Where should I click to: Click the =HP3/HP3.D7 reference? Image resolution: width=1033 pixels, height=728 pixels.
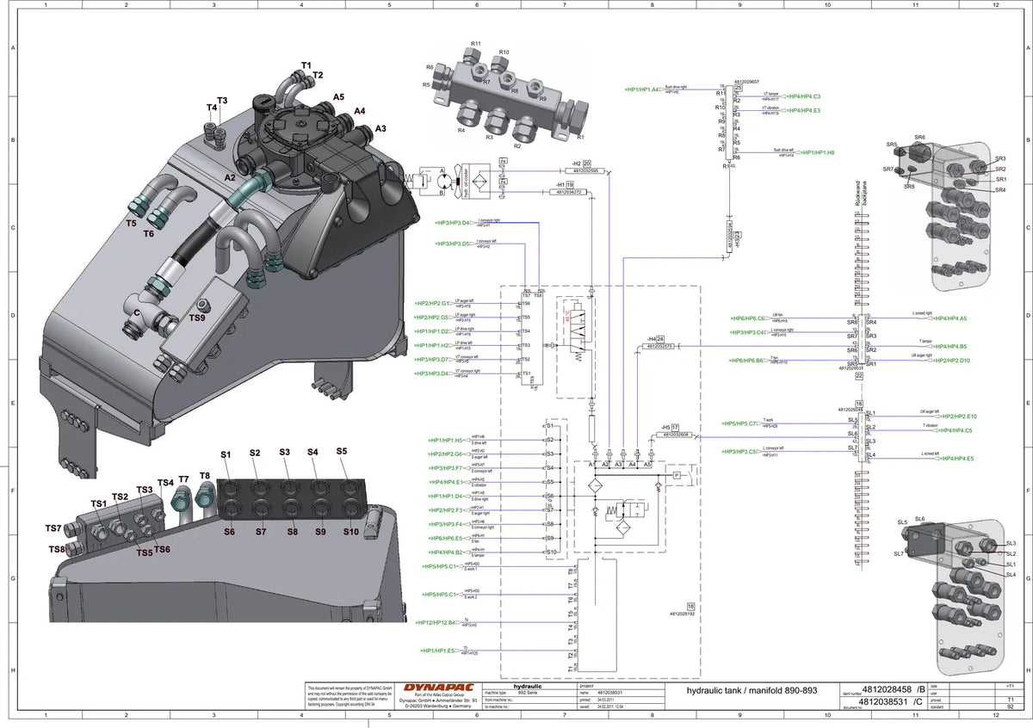[x=431, y=360]
